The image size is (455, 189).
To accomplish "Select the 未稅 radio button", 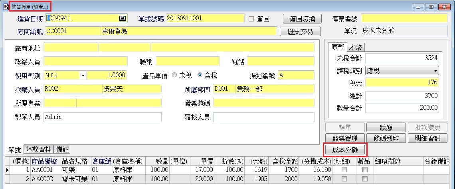I will pos(174,75).
